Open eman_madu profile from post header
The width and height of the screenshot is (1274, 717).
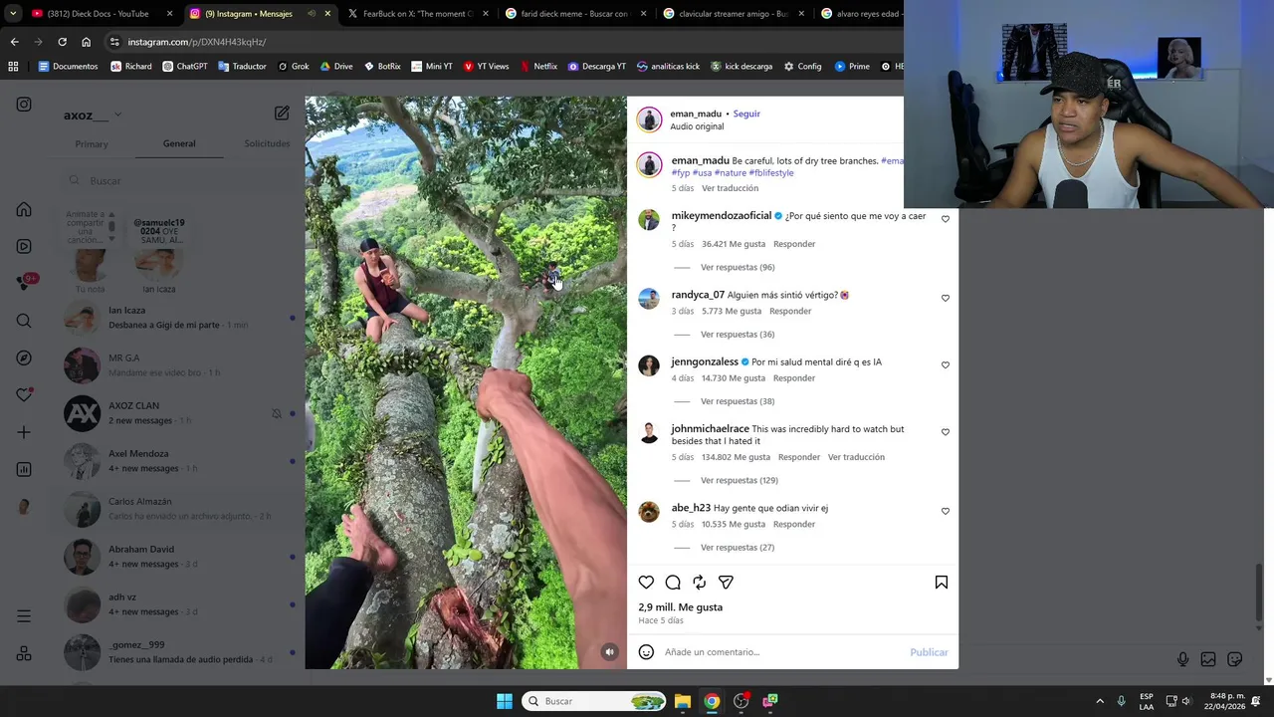696,114
